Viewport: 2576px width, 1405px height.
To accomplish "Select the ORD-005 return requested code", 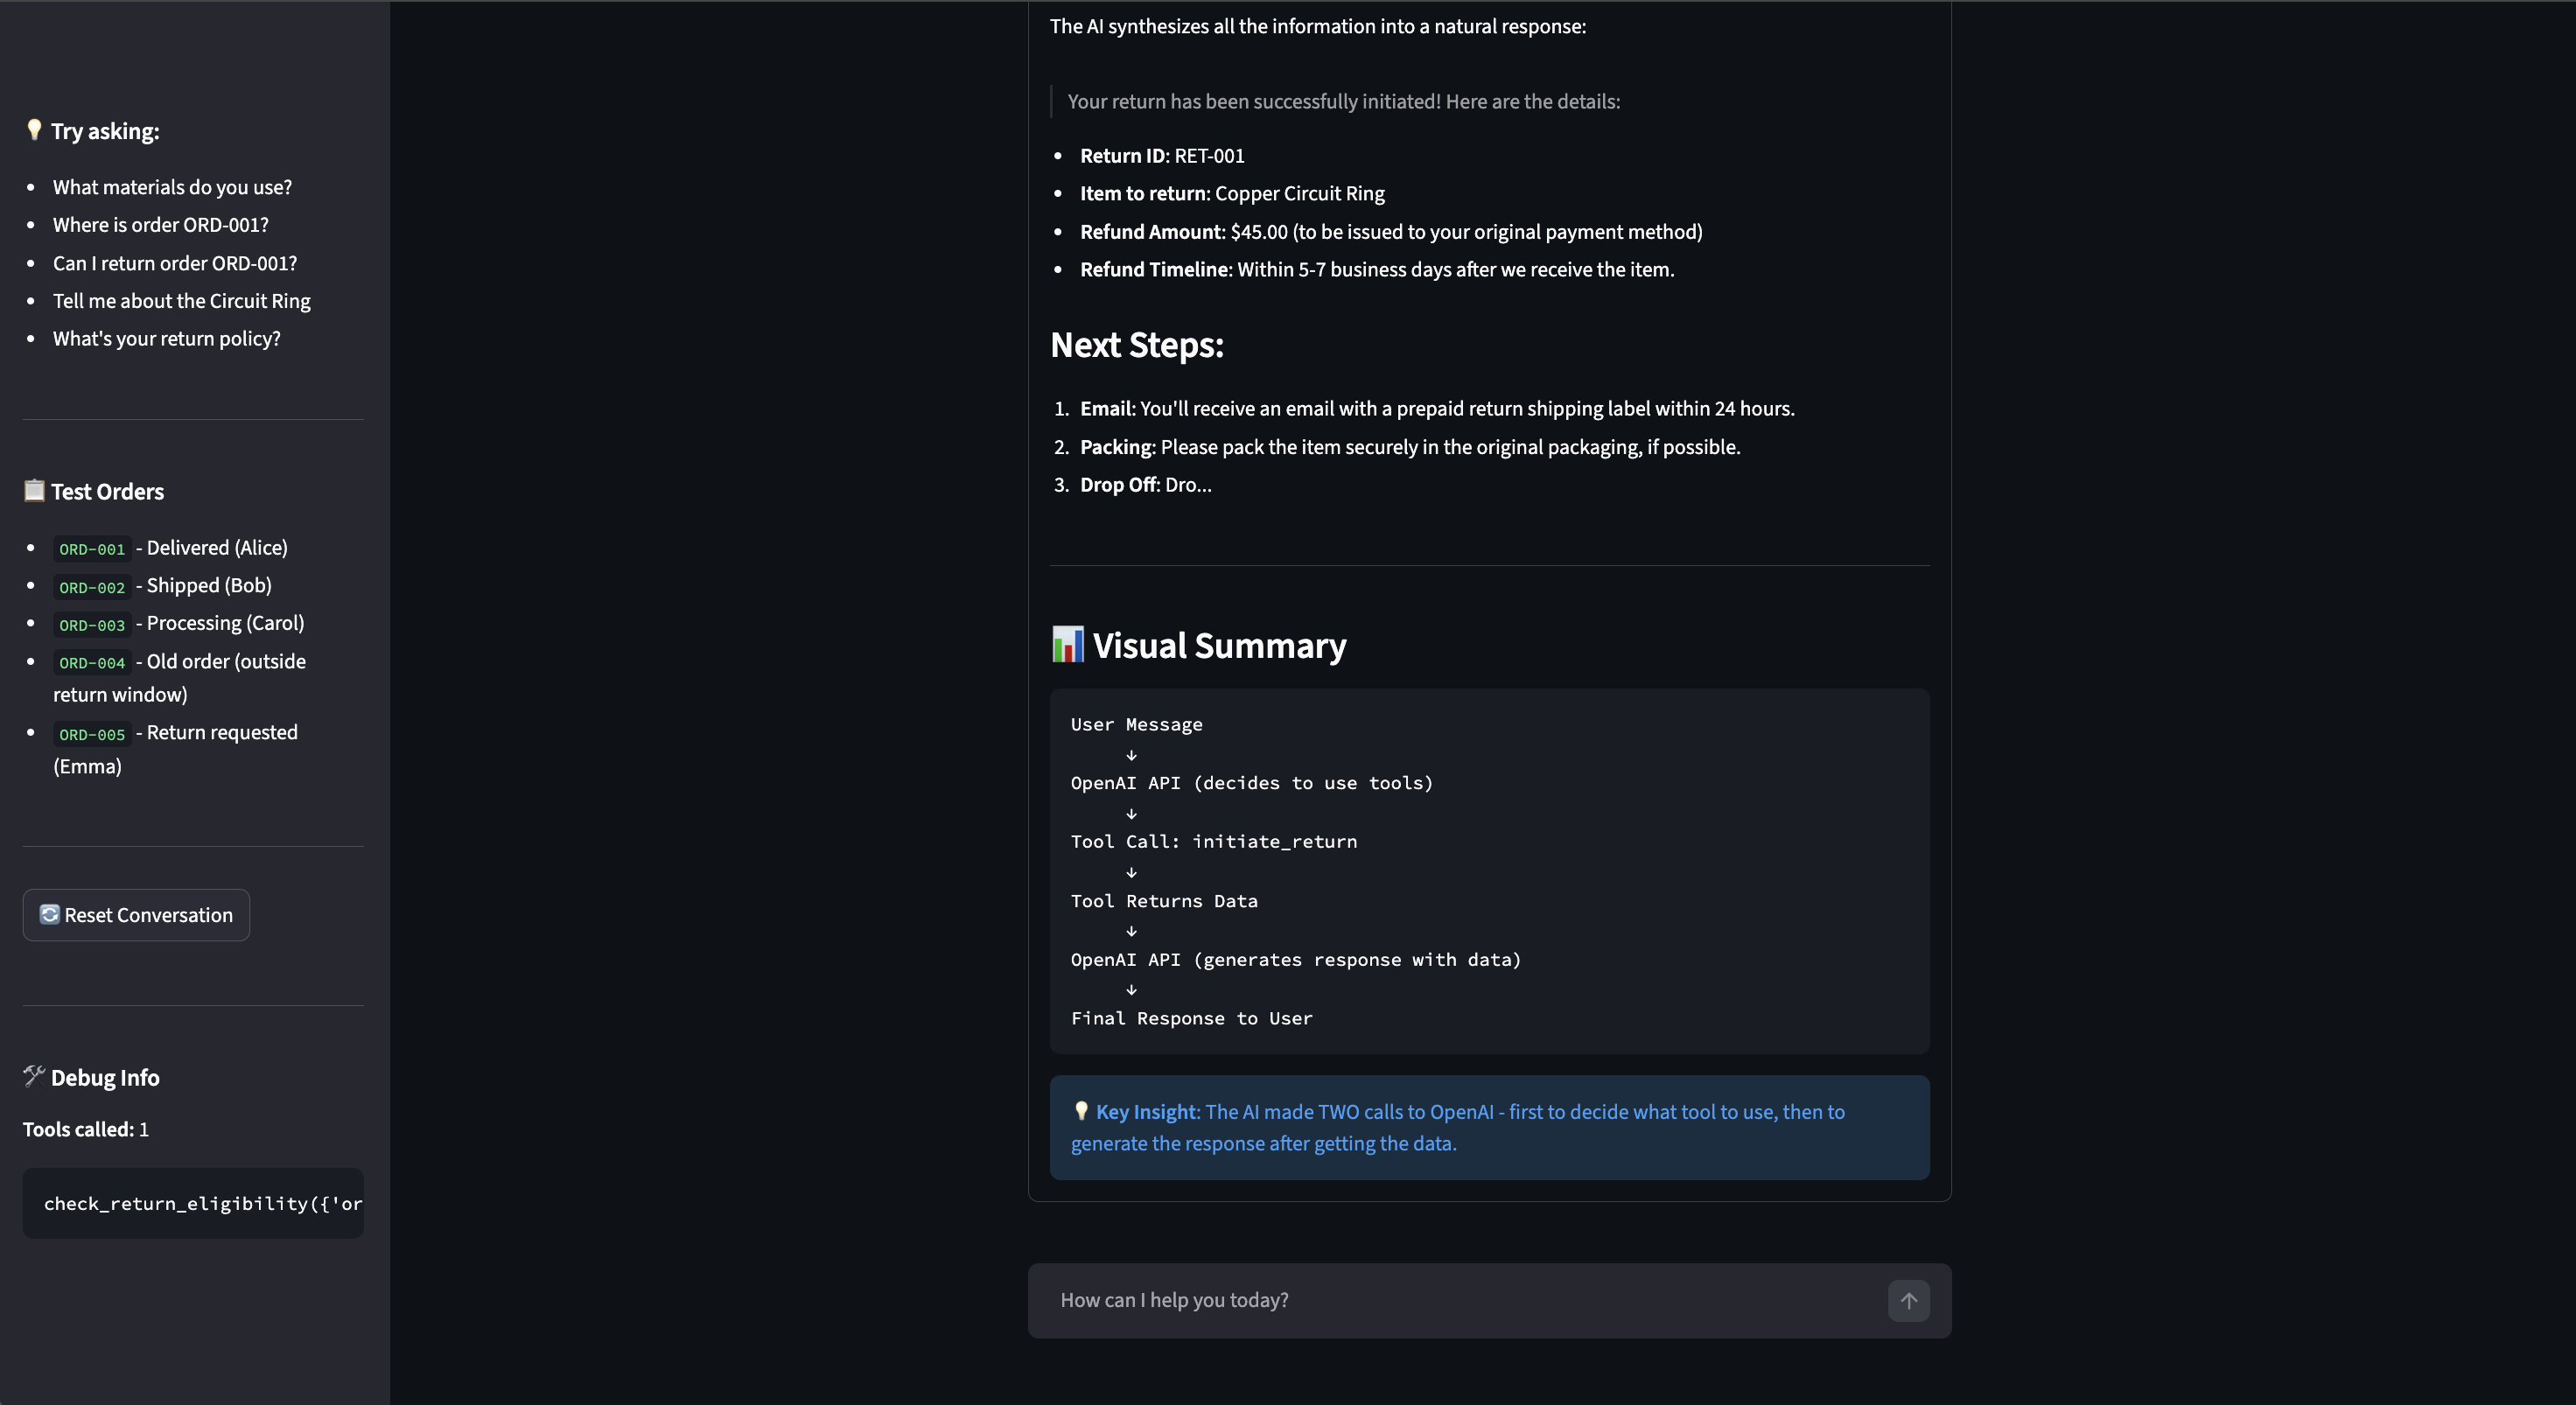I will coord(92,734).
